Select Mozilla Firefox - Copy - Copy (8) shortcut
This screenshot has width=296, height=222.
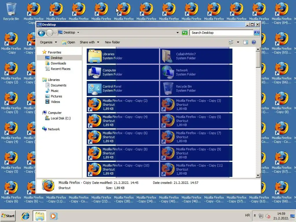pyautogui.click(x=123, y=153)
